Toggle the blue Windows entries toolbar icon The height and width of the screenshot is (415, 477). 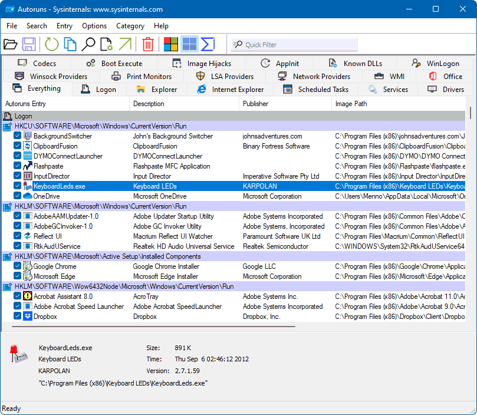tap(189, 44)
